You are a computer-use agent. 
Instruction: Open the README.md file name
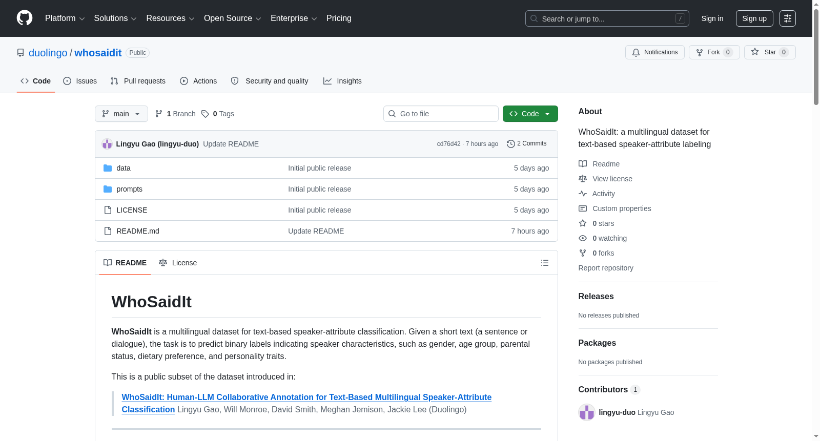[x=138, y=231]
